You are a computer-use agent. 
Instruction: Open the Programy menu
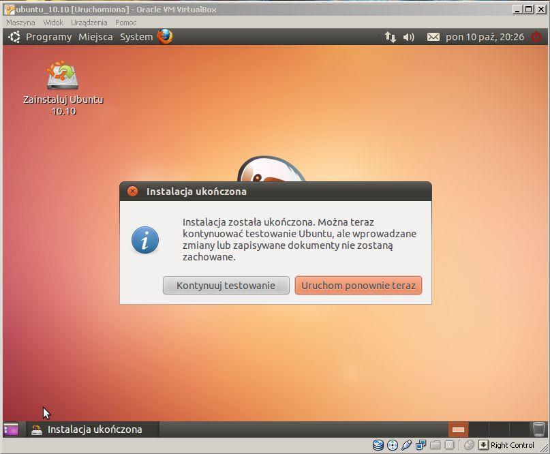coord(49,37)
